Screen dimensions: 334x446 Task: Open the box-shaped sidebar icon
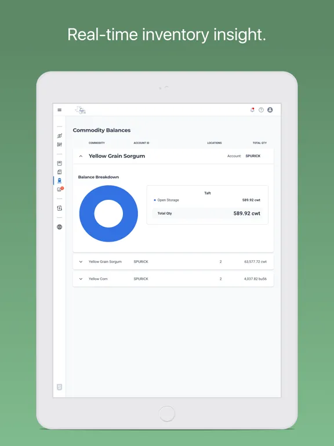click(59, 163)
